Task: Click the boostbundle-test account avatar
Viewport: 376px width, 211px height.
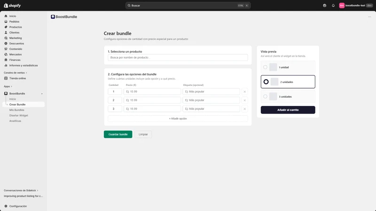Action: pyautogui.click(x=342, y=6)
